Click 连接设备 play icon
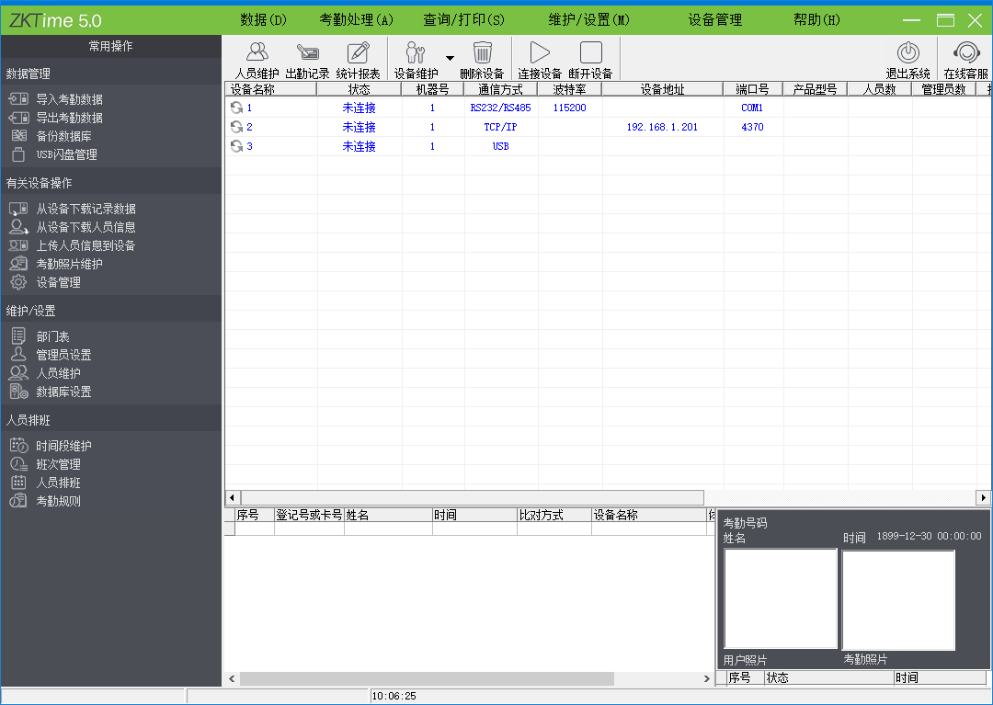Screen dimensions: 993x705 click(x=540, y=53)
